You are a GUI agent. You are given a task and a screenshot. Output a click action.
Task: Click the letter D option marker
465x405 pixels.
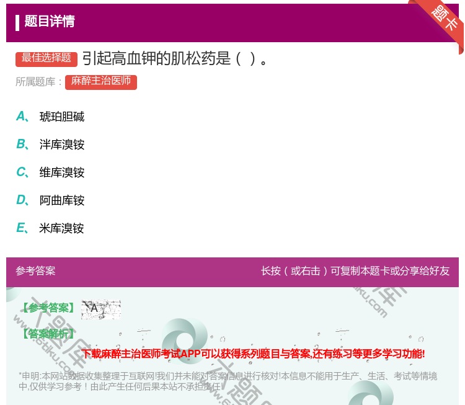pos(21,200)
